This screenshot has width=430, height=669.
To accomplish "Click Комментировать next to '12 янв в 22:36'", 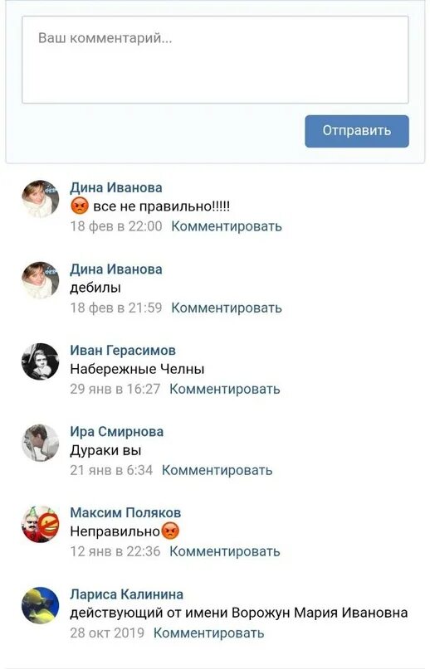I will click(225, 551).
